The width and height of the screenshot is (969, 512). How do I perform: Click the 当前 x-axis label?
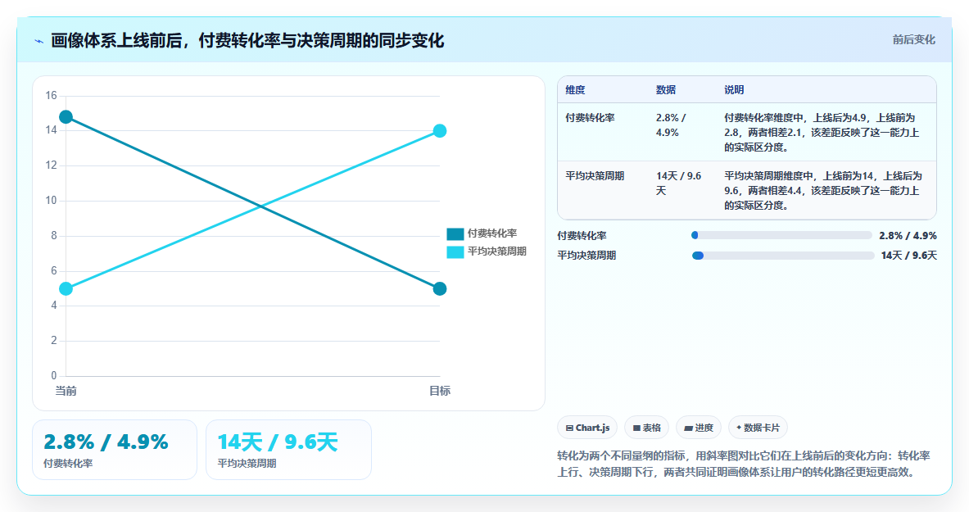[x=66, y=391]
